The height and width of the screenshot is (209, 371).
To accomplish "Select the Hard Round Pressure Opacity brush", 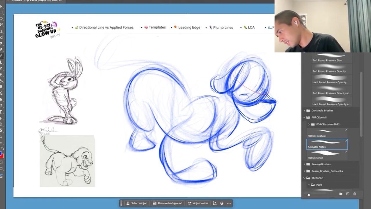I will (332, 80).
